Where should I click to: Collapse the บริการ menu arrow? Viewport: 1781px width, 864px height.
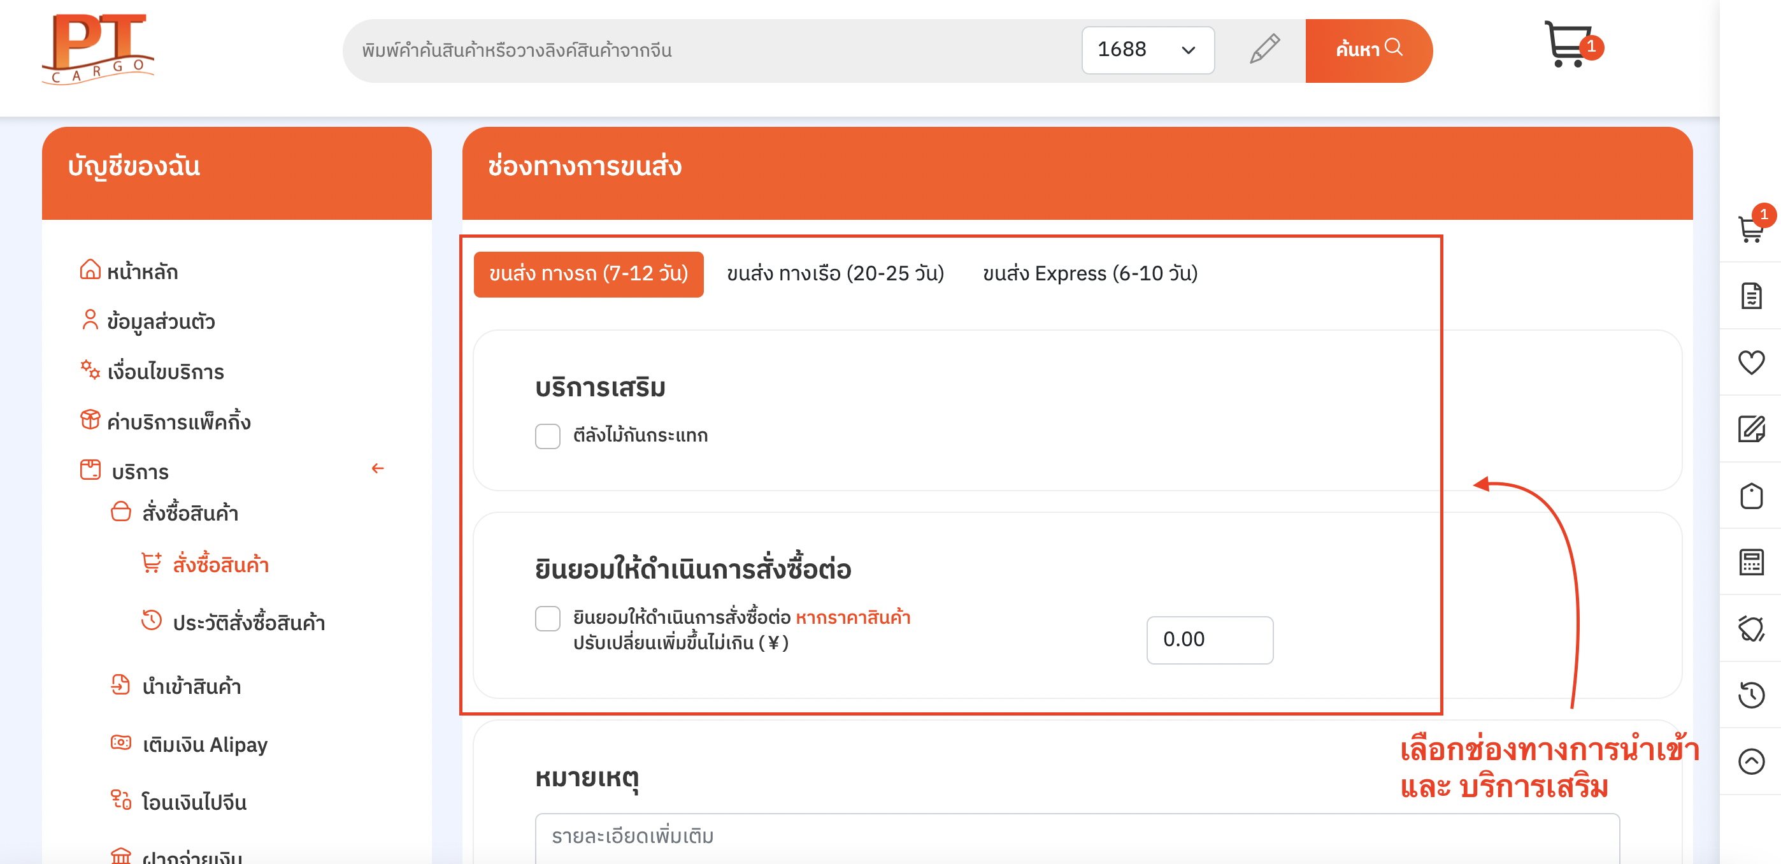tap(378, 468)
